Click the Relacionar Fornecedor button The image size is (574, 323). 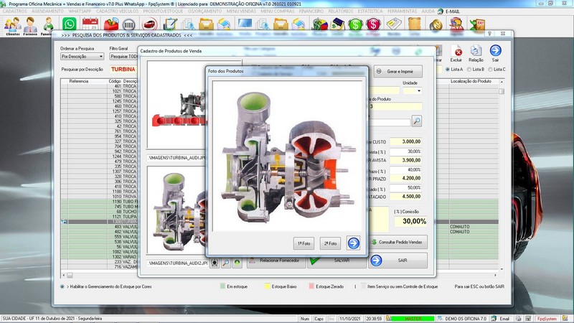(x=276, y=261)
